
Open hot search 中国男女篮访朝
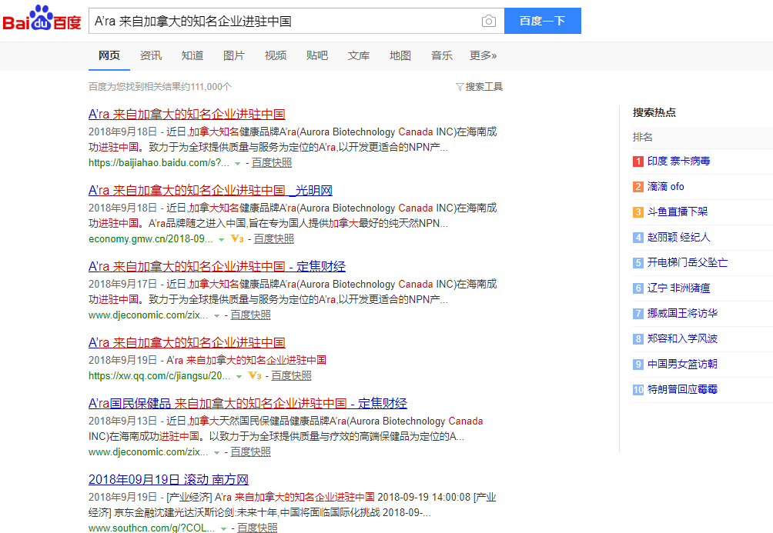[x=682, y=364]
